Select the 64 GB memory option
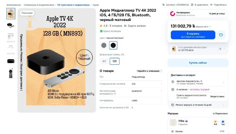 point(104,61)
